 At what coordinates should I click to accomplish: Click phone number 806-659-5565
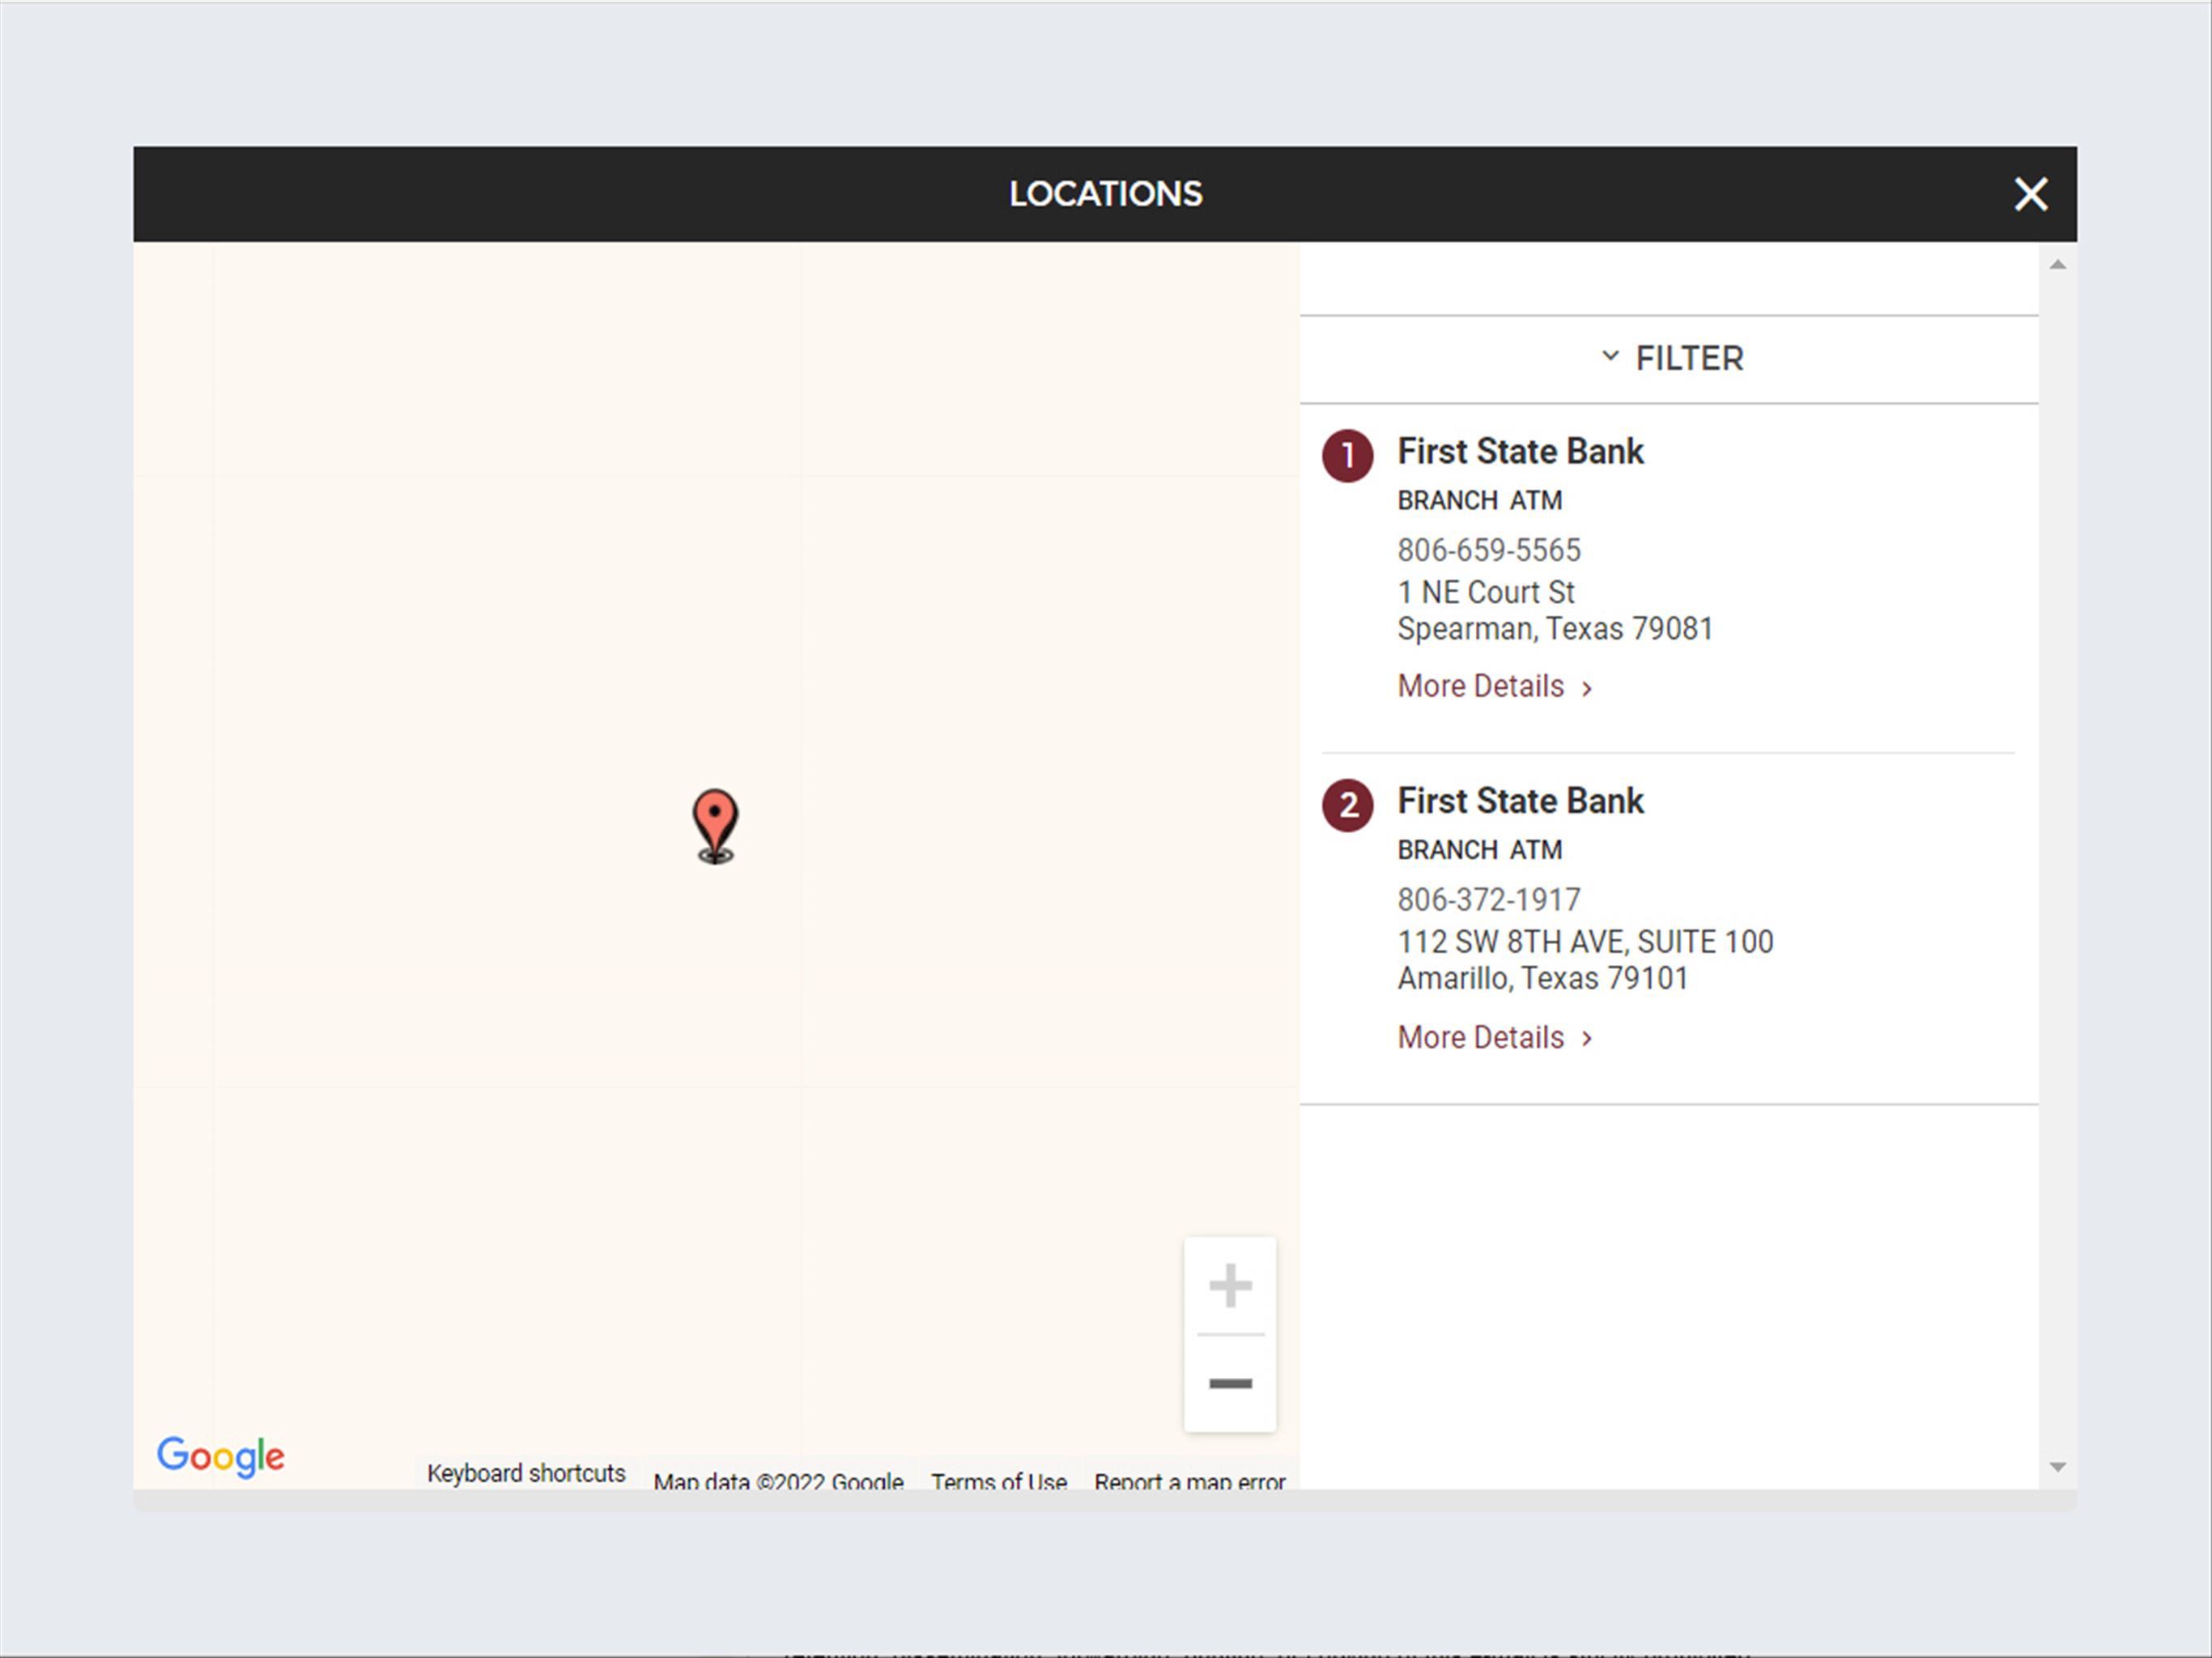(x=1489, y=550)
